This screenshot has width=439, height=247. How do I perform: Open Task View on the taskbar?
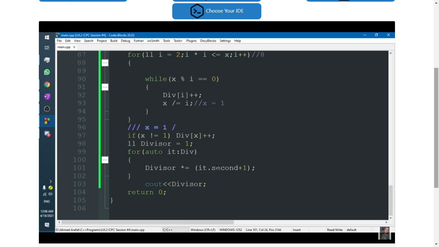pos(47,48)
